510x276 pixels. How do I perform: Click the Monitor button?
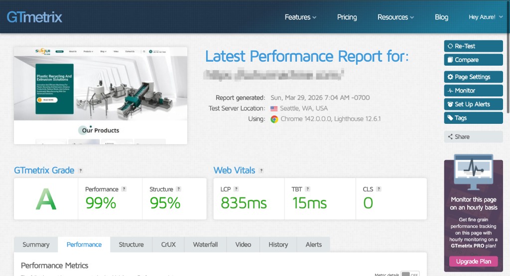coord(473,91)
